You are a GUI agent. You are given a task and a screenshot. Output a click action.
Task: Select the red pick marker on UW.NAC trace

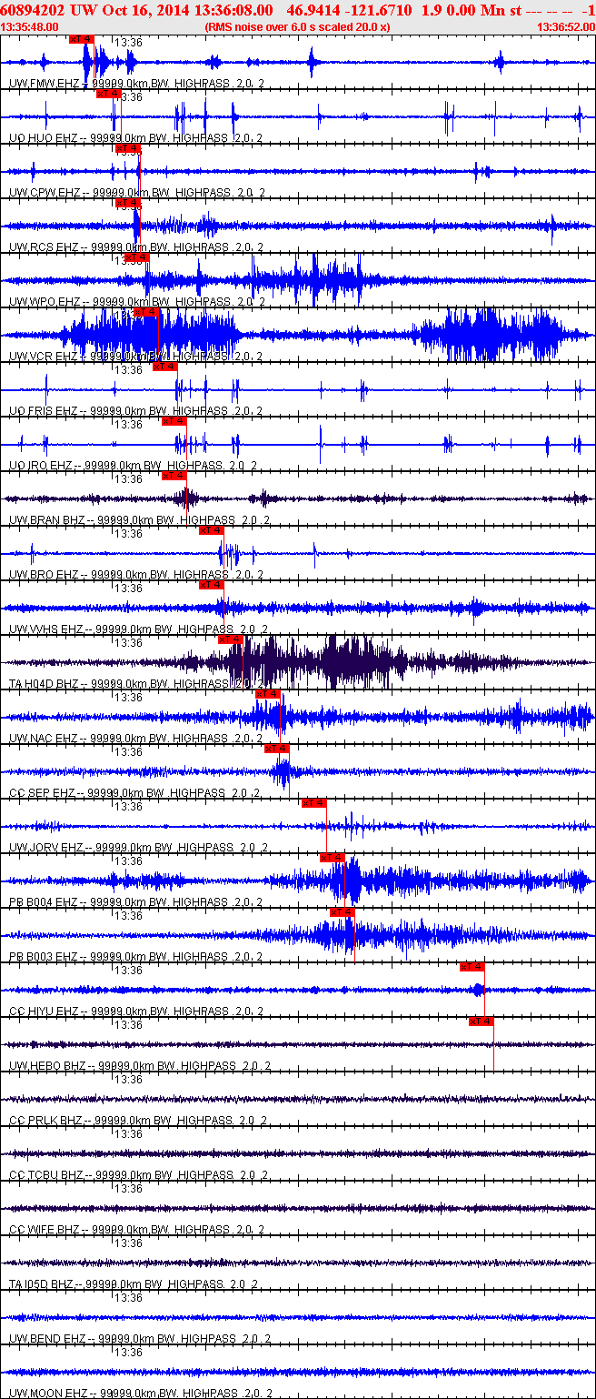[x=268, y=694]
